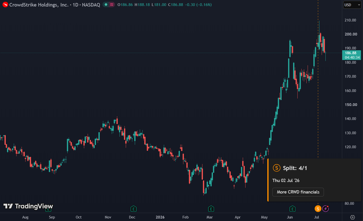Click the 130.00 price scale label
The image size is (363, 221).
pyautogui.click(x=350, y=133)
